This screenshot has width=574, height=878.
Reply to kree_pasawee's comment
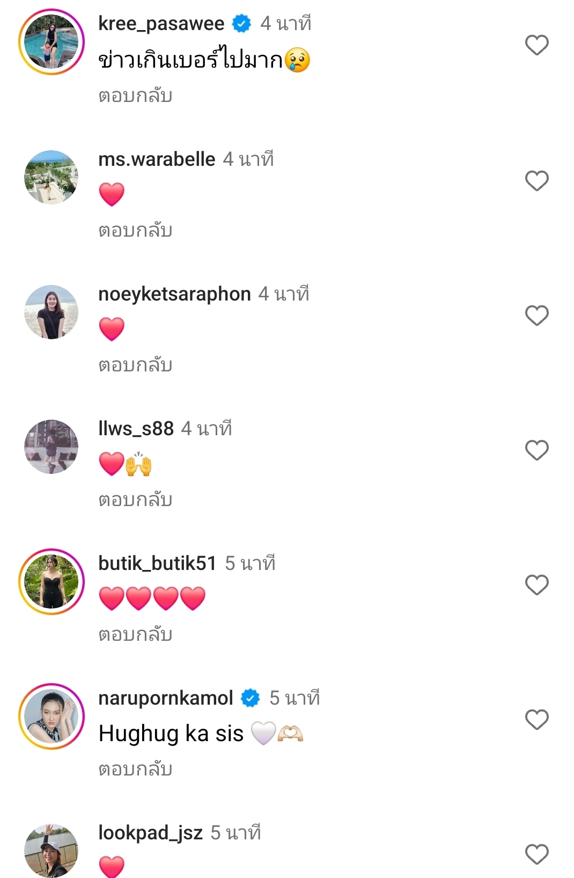(x=135, y=96)
